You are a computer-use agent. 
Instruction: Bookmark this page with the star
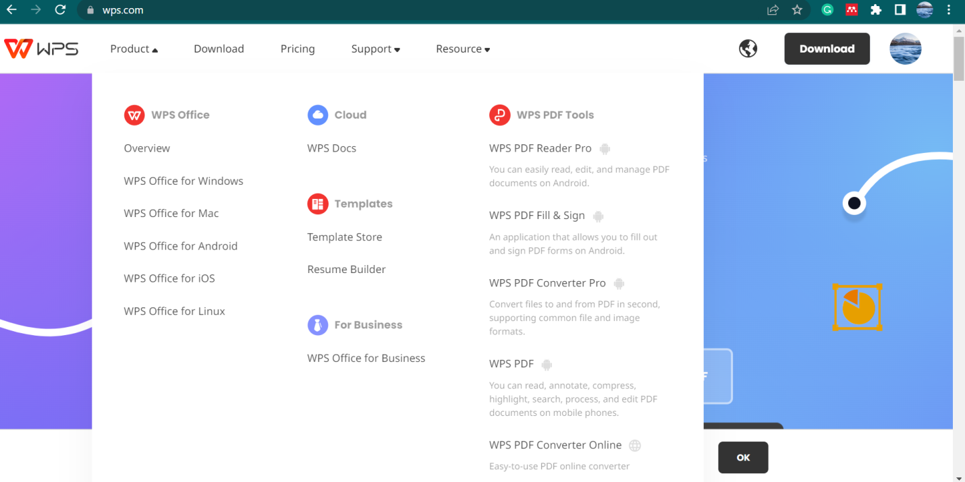(x=797, y=10)
